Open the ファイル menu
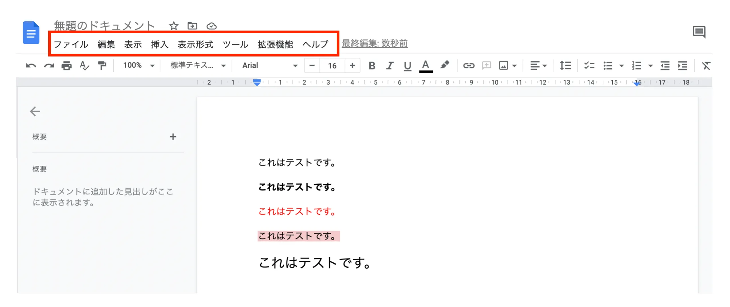Image resolution: width=730 pixels, height=307 pixels. click(x=71, y=44)
